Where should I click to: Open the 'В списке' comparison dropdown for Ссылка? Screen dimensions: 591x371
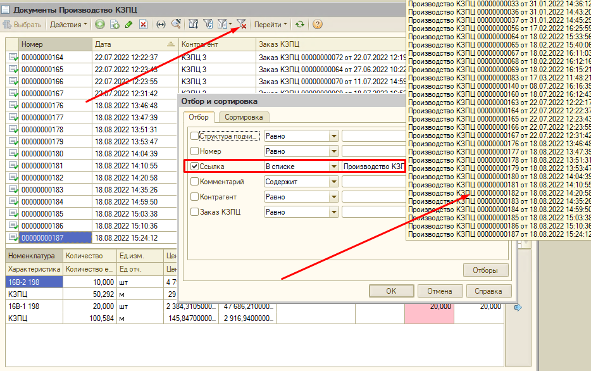coord(334,167)
